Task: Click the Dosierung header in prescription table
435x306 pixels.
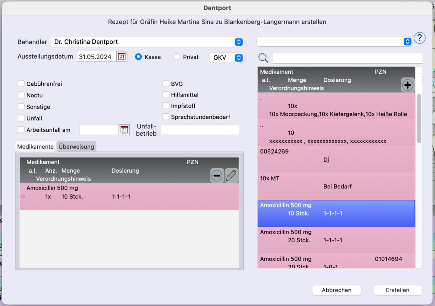Action: click(x=125, y=171)
